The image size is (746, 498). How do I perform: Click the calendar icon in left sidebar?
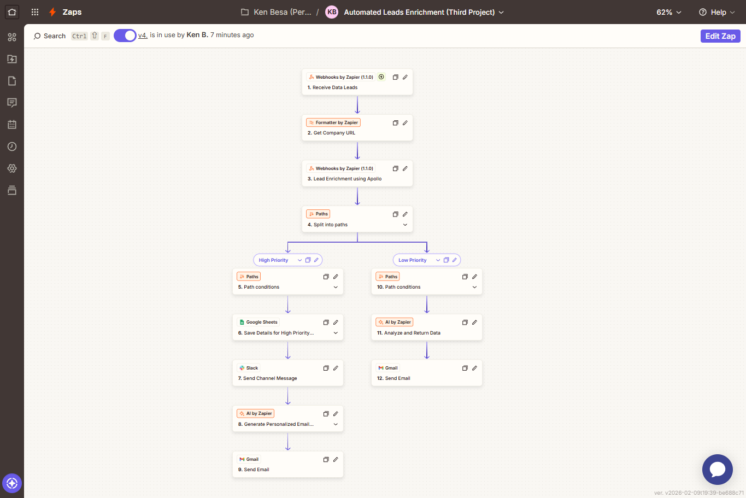(12, 125)
